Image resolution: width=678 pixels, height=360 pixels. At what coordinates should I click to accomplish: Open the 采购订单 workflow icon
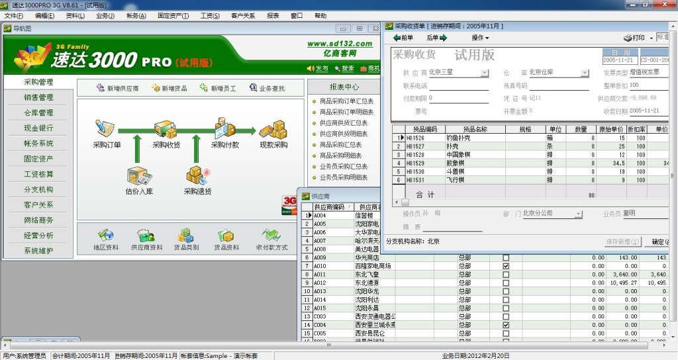105,128
